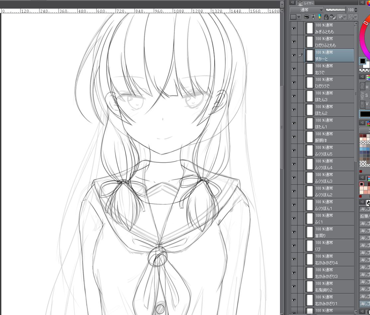The image size is (370, 315).
Task: Open the palette color dropdown arrow
Action: tap(299, 17)
